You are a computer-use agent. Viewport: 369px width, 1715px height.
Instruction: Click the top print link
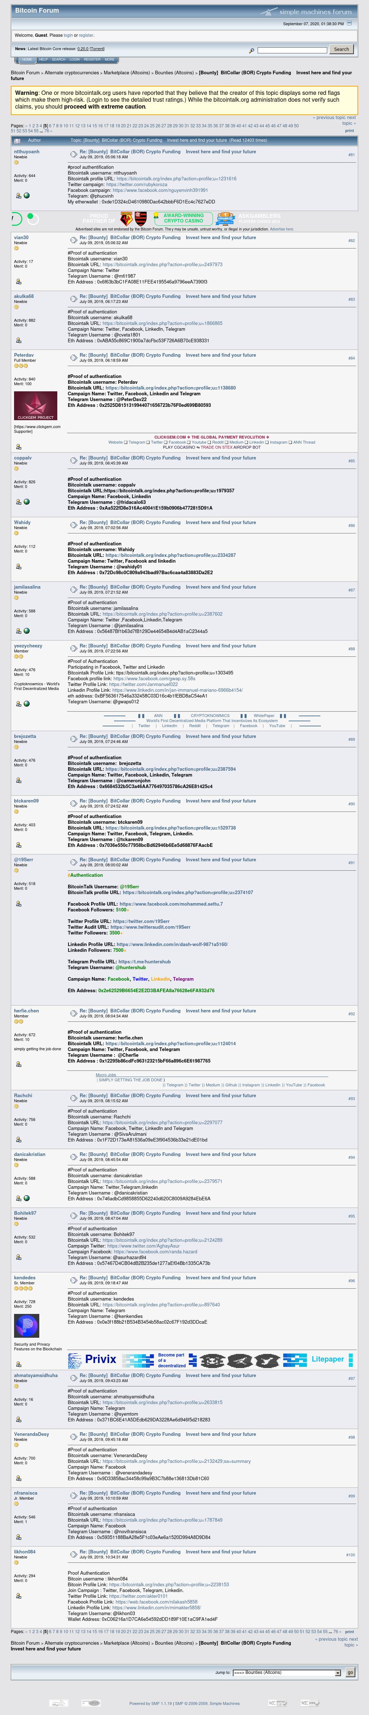click(x=349, y=131)
